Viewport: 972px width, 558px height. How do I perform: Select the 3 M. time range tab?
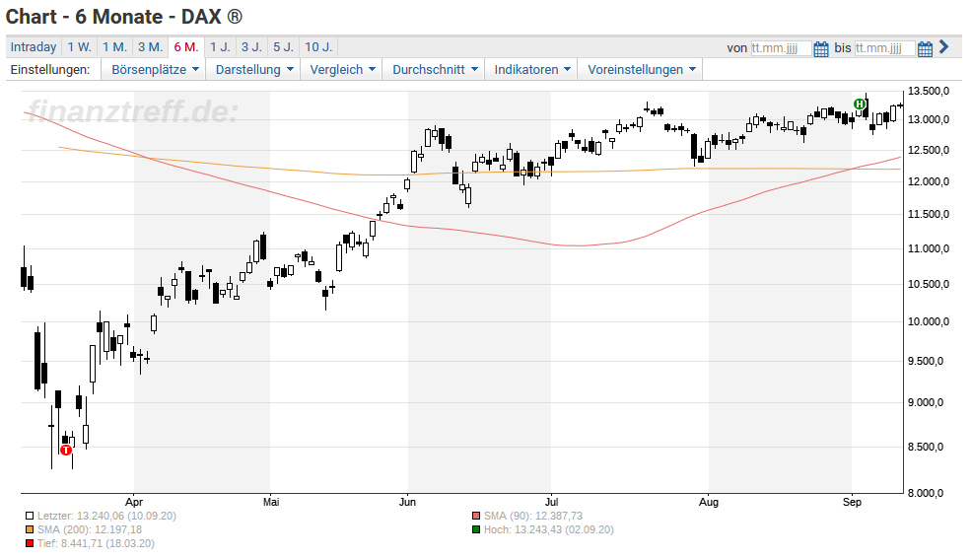coord(150,47)
